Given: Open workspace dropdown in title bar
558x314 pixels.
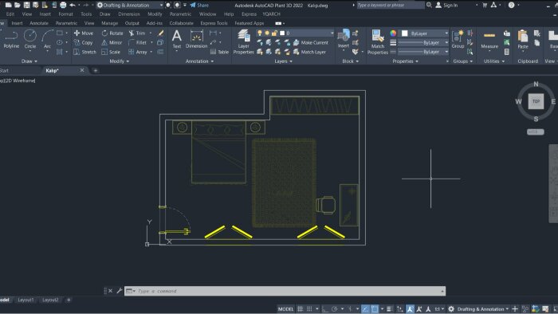Looking at the screenshot, I should (x=129, y=5).
